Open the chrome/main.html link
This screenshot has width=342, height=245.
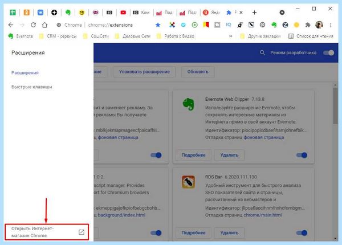(x=263, y=215)
